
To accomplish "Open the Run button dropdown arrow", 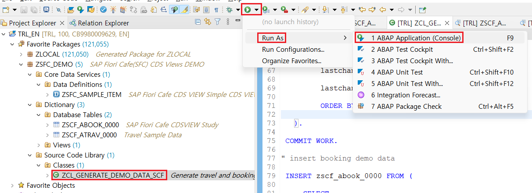I will tap(256, 10).
